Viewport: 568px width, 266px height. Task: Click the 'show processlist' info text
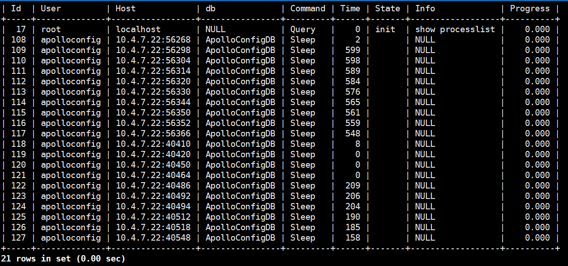(x=455, y=29)
